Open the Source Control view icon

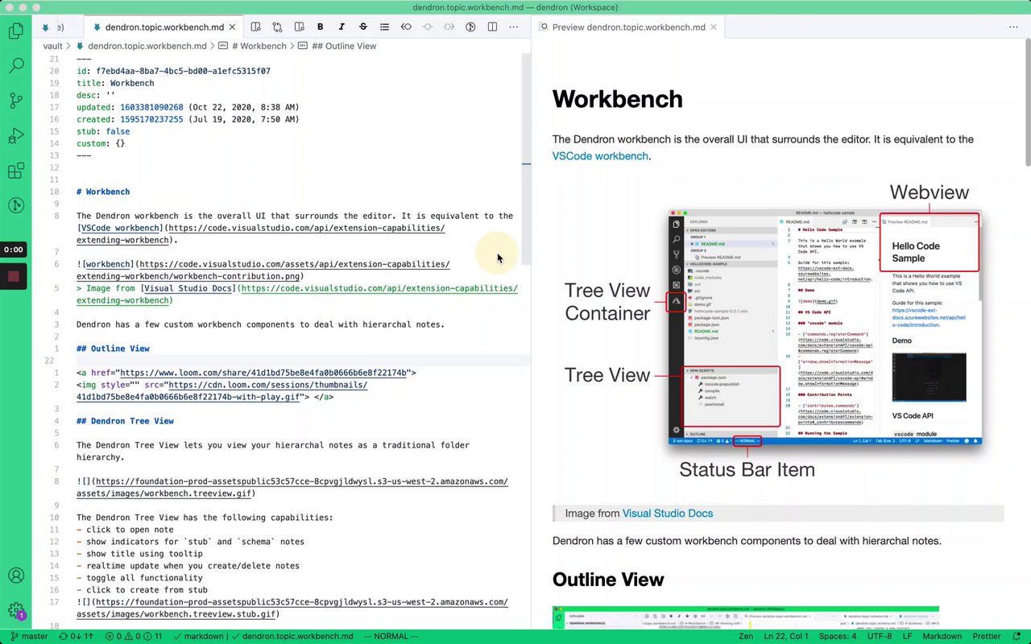(15, 101)
